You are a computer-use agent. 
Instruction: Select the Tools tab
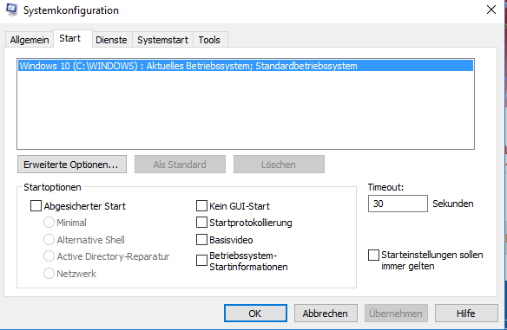209,40
